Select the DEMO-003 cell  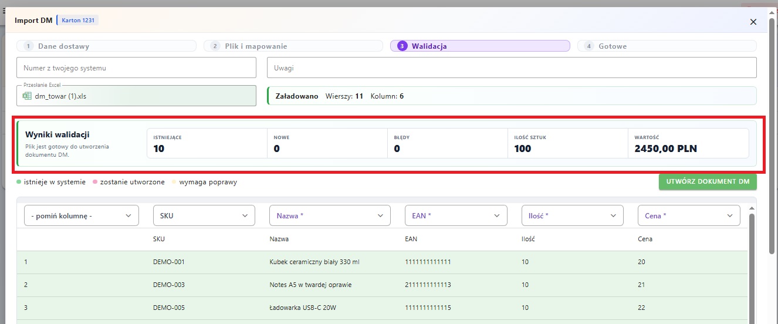pos(169,285)
